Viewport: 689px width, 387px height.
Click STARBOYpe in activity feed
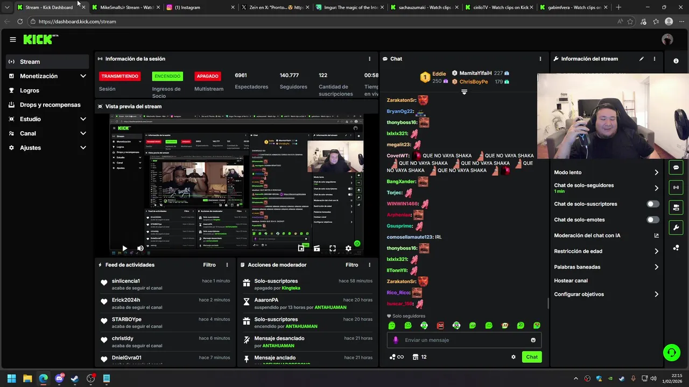tap(126, 319)
